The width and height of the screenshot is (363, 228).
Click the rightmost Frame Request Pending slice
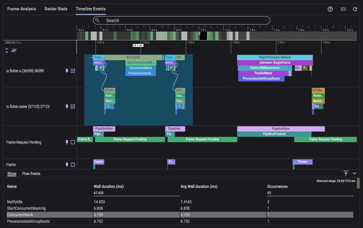pyautogui.click(x=326, y=139)
